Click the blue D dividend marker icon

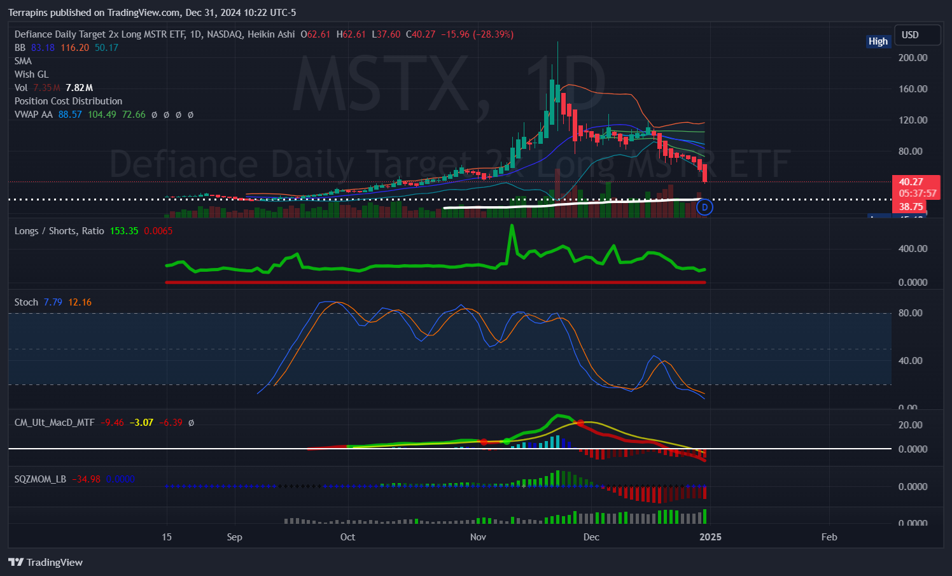tap(704, 207)
